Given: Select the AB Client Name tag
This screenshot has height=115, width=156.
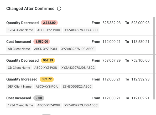Looking at the screenshot, I should click(x=19, y=49).
